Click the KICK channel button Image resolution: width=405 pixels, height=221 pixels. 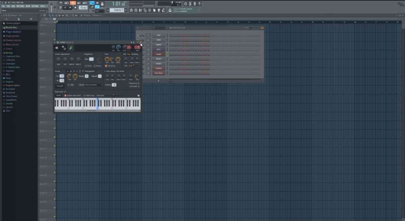(x=159, y=35)
